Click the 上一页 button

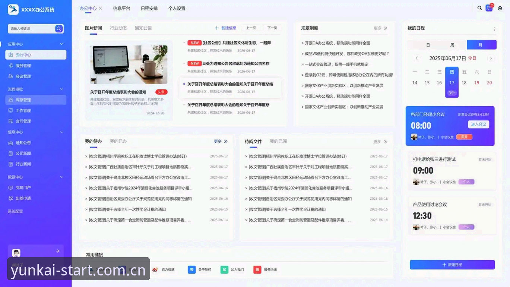pos(251,28)
